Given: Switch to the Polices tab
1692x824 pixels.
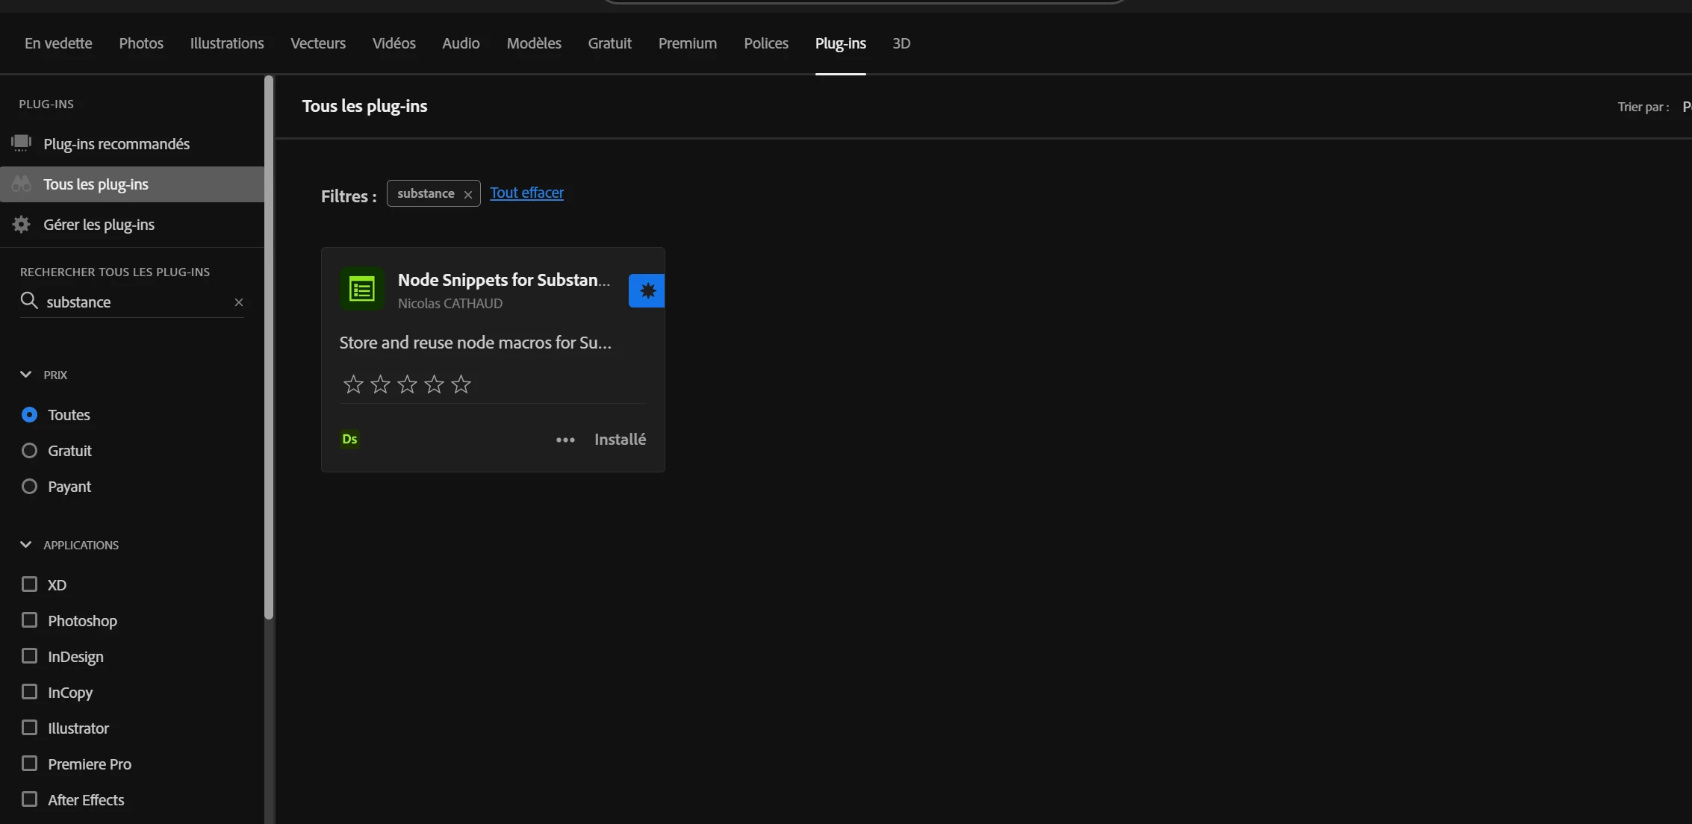Looking at the screenshot, I should 765,43.
